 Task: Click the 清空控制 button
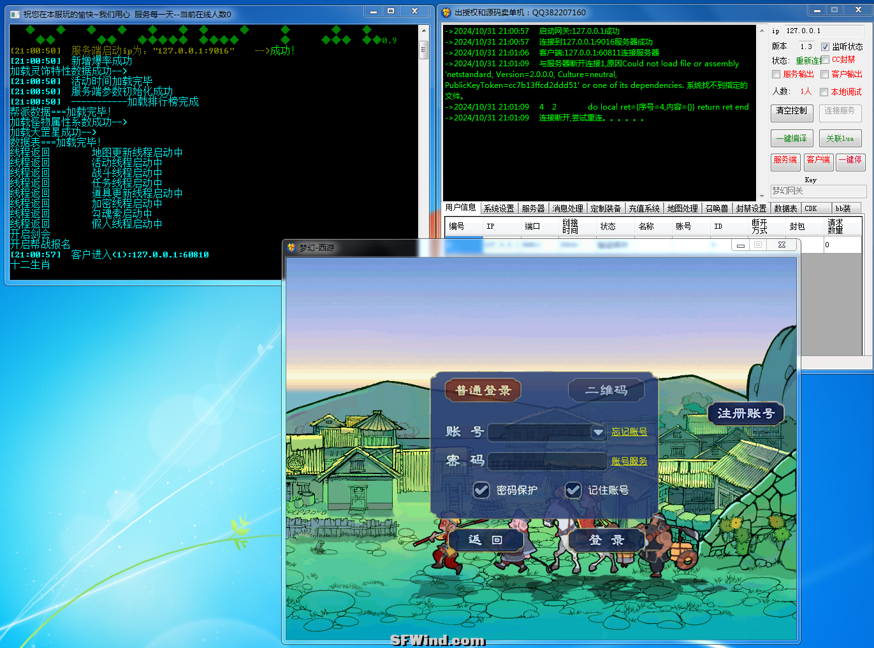click(791, 113)
